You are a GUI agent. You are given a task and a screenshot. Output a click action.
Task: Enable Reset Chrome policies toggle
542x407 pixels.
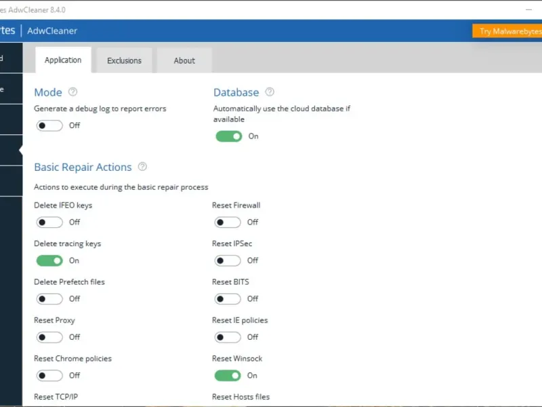49,376
